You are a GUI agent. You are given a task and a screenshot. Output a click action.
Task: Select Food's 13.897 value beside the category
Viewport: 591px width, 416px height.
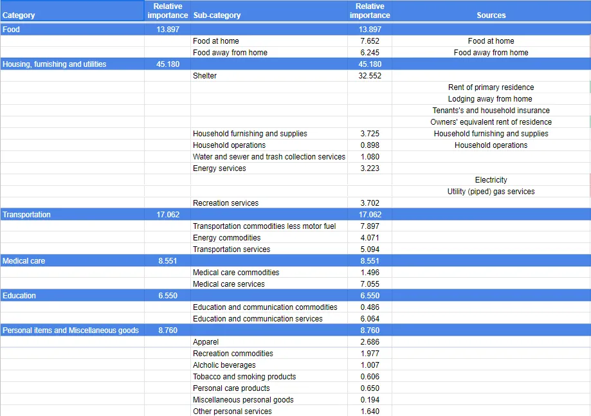point(168,30)
